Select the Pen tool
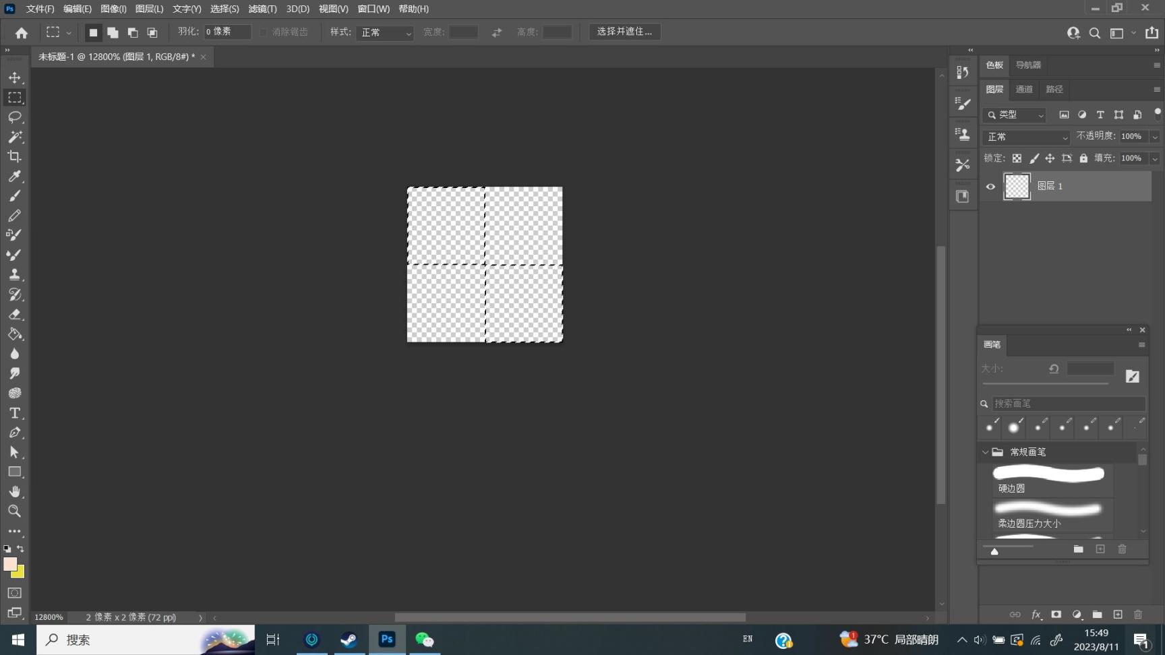The height and width of the screenshot is (655, 1165). 15,432
